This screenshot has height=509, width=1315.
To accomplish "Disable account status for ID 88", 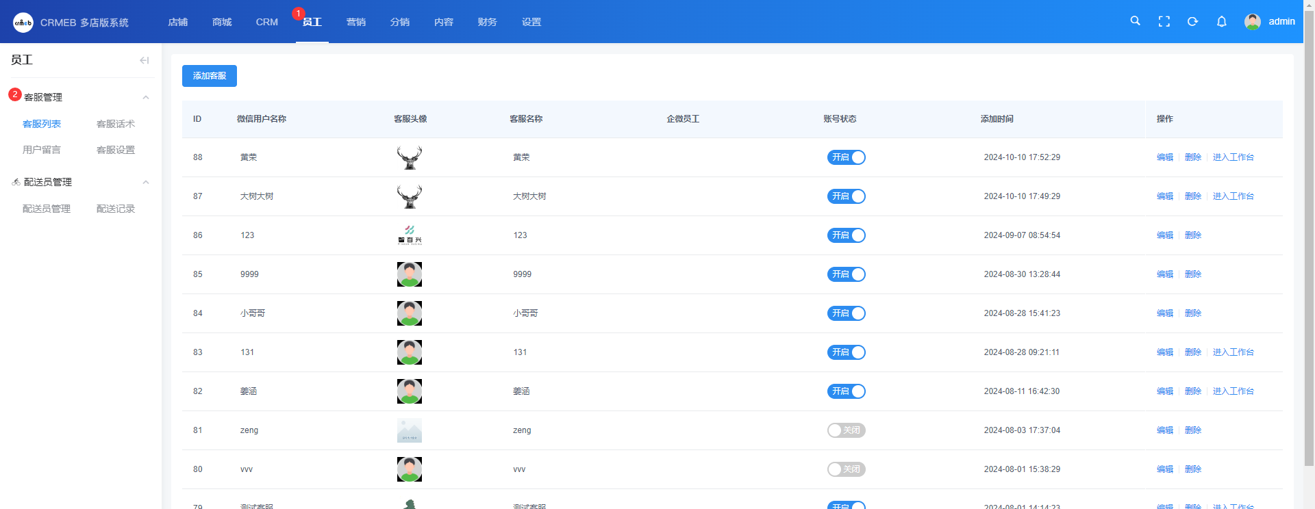I will (x=846, y=157).
